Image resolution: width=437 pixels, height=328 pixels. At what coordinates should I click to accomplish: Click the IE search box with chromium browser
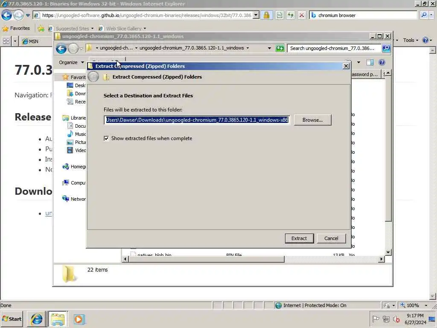point(364,15)
